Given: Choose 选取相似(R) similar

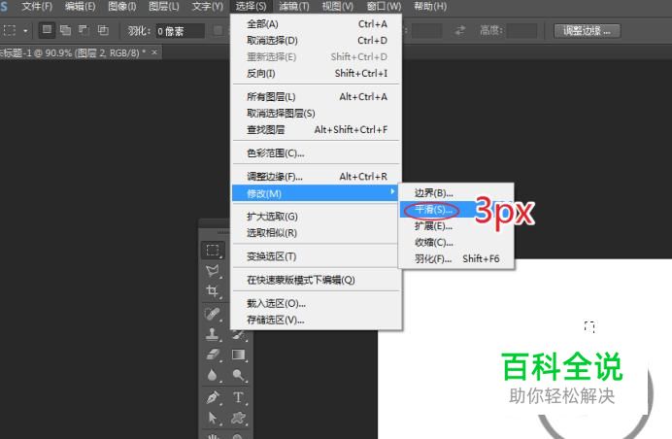Looking at the screenshot, I should (317, 233).
